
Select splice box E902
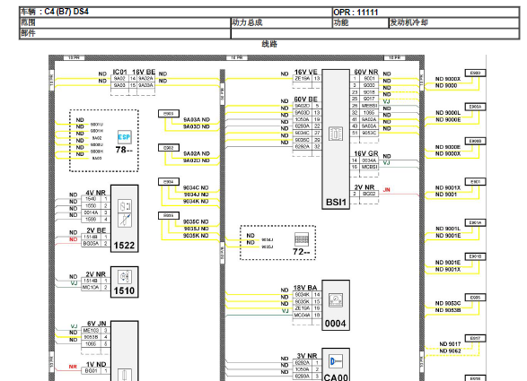point(169,148)
